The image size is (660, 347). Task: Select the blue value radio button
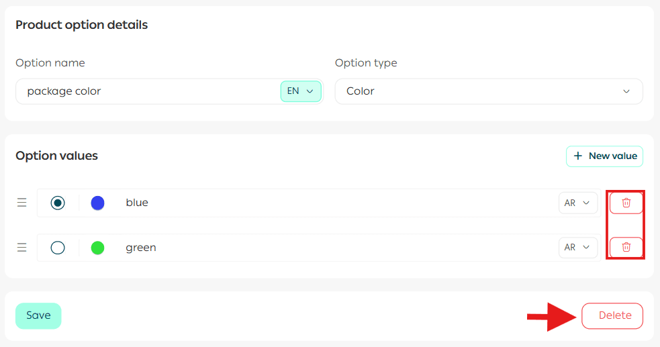[x=58, y=203]
